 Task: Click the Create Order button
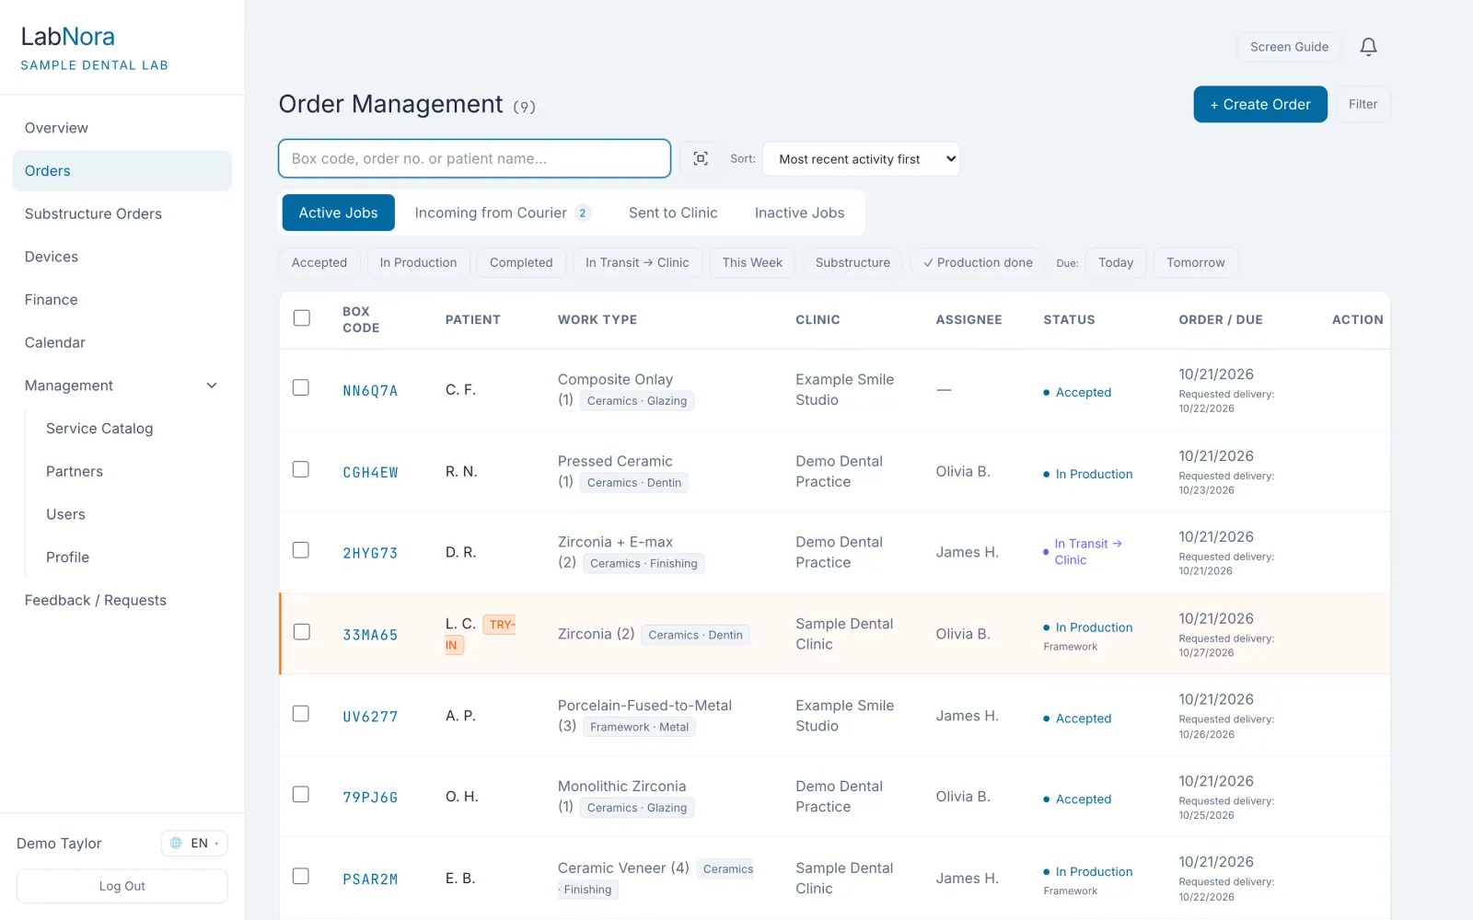1260,105
